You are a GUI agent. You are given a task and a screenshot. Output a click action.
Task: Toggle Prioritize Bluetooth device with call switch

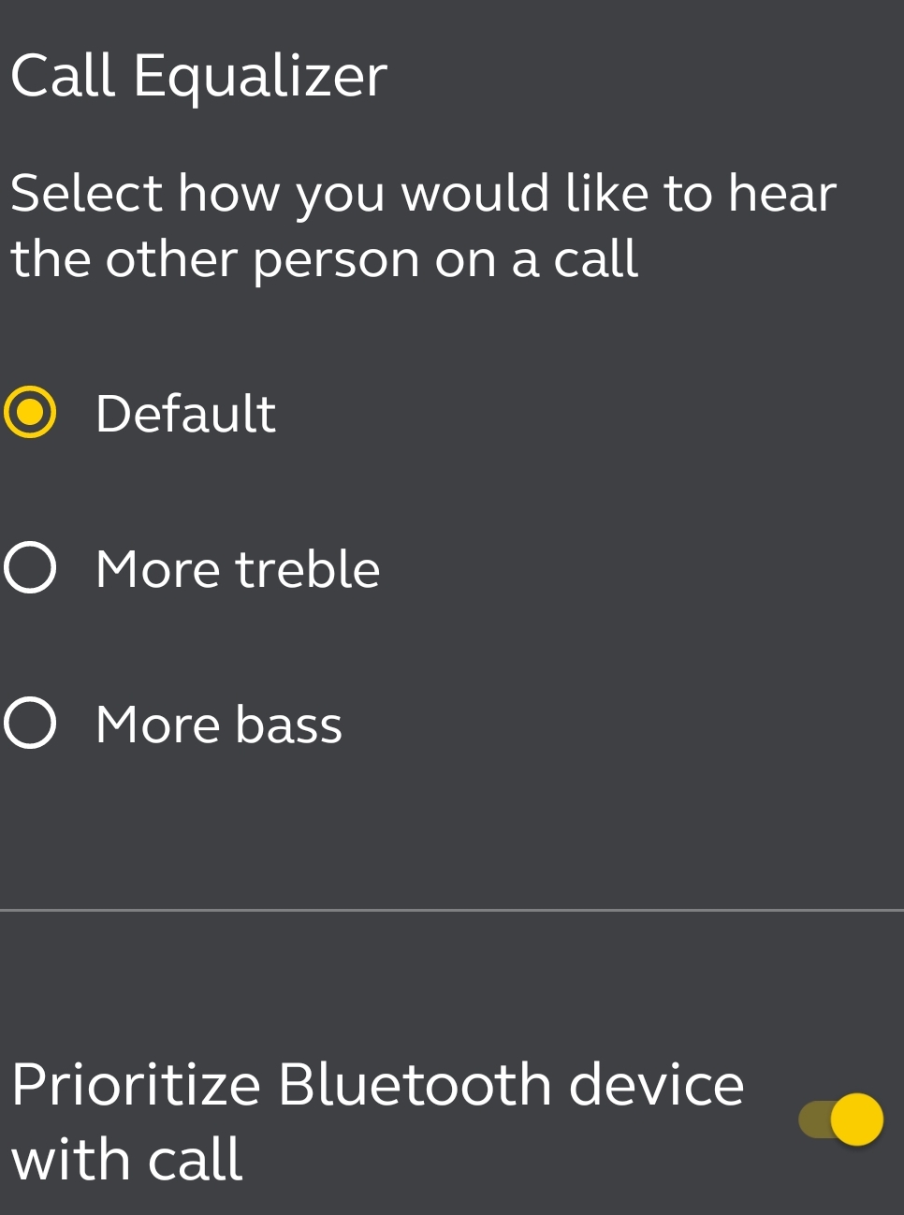tap(840, 1120)
